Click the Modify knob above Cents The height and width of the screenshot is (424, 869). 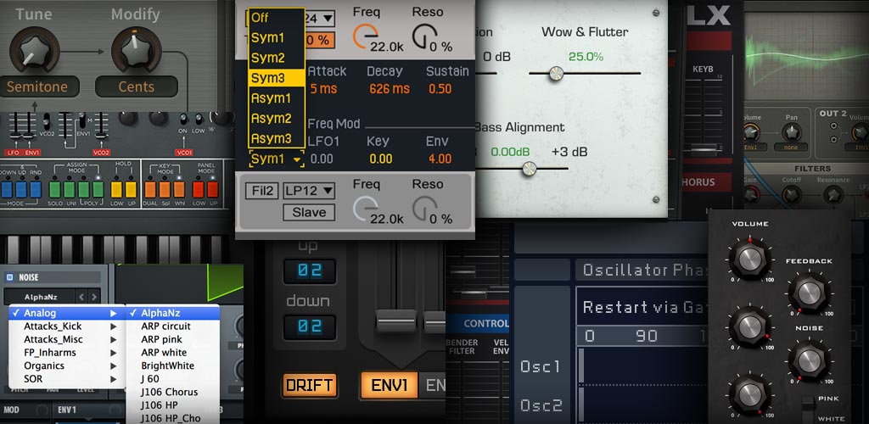[136, 51]
